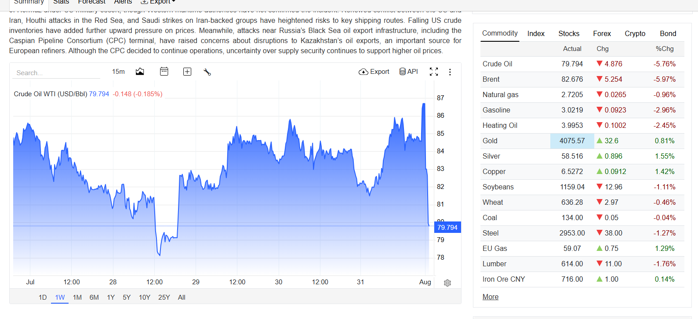Screen dimensions: 698x319
Task: Open the calendar date range picker
Action: point(164,72)
